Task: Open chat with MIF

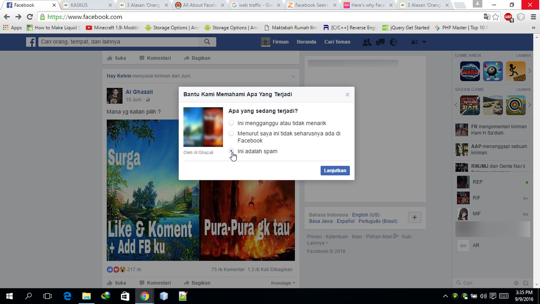Action: [493, 214]
